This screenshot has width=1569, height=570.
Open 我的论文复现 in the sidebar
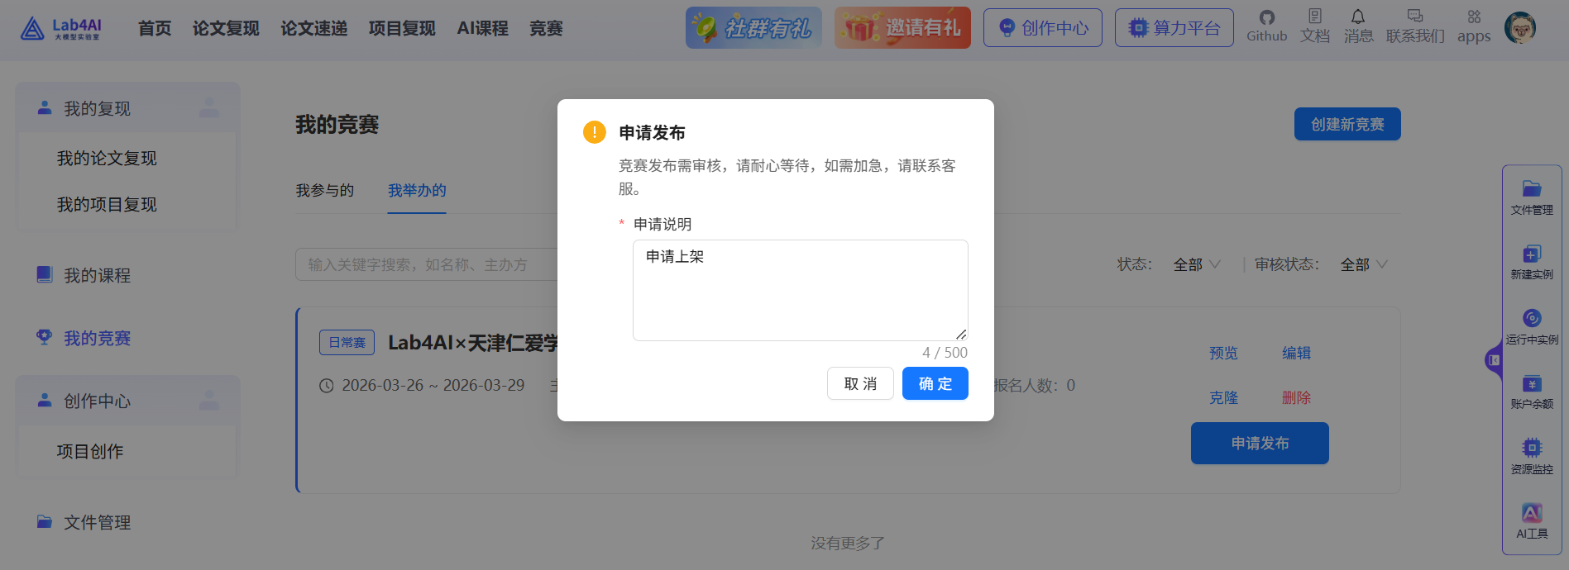107,158
